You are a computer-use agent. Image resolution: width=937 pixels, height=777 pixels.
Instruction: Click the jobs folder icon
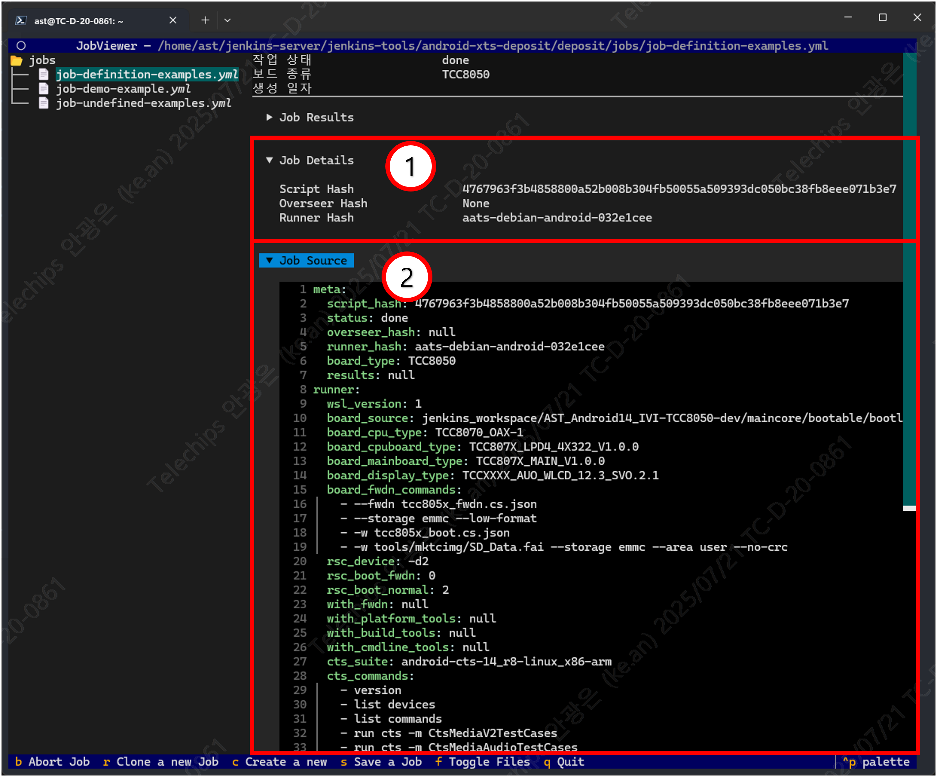pyautogui.click(x=17, y=60)
